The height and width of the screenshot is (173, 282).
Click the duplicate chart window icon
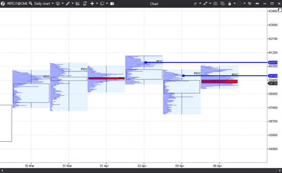(222, 4)
